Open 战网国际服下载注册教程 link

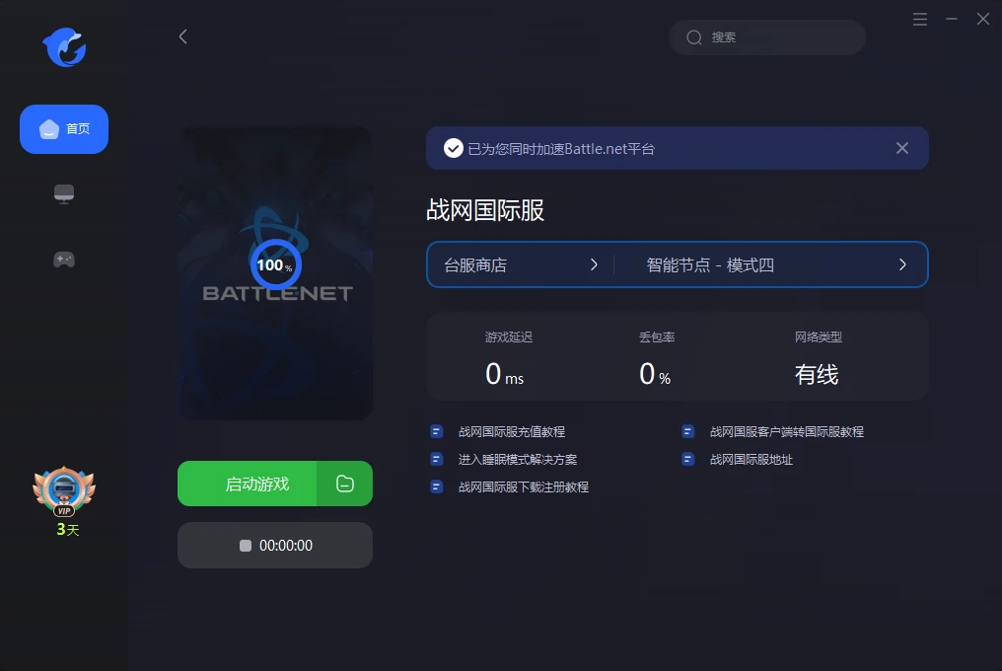tap(523, 486)
